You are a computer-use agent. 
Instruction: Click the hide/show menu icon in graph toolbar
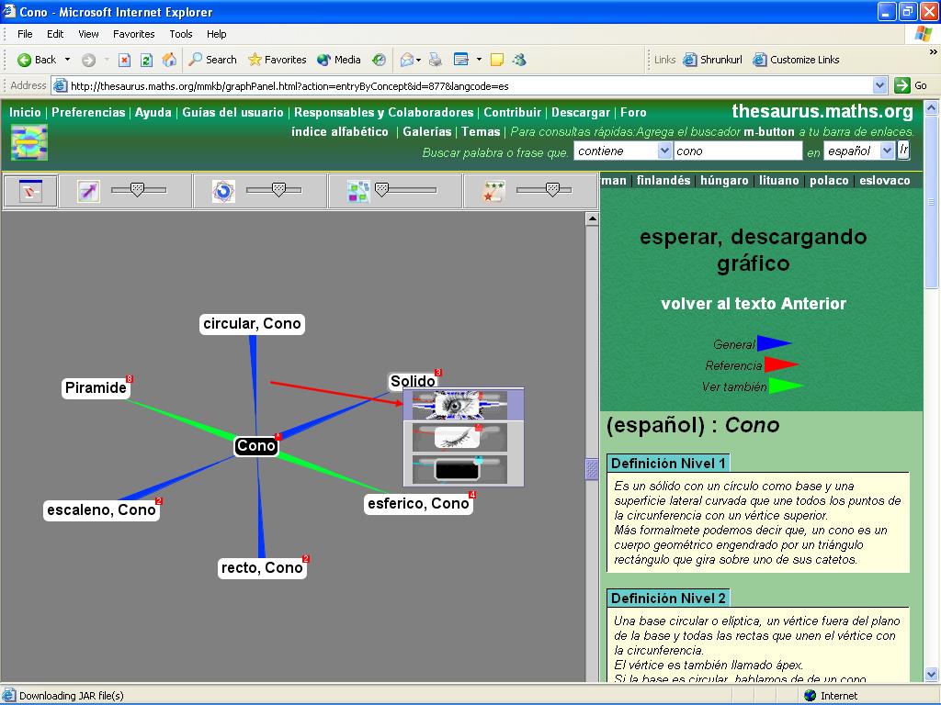click(31, 191)
